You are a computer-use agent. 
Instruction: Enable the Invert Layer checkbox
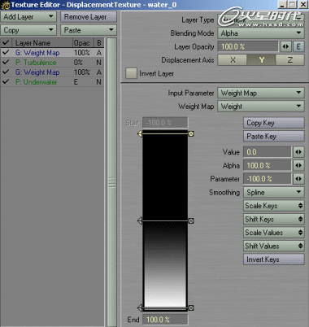(x=131, y=73)
